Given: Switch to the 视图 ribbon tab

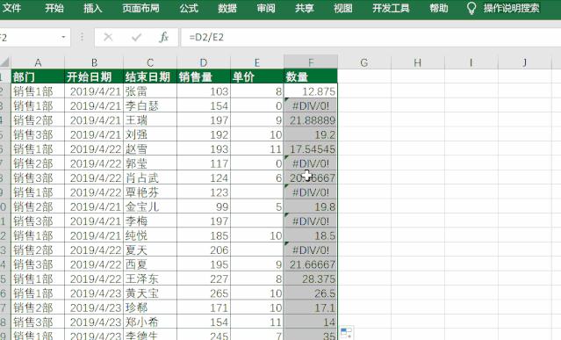Looking at the screenshot, I should pyautogui.click(x=343, y=8).
